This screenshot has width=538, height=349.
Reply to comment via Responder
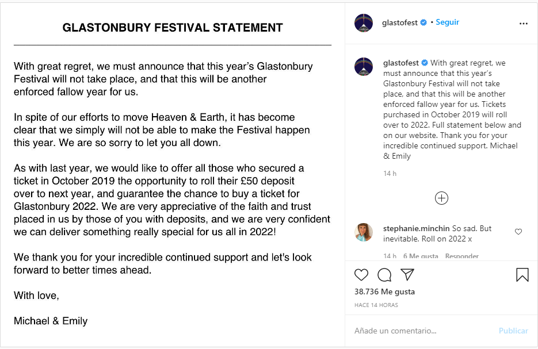(461, 256)
